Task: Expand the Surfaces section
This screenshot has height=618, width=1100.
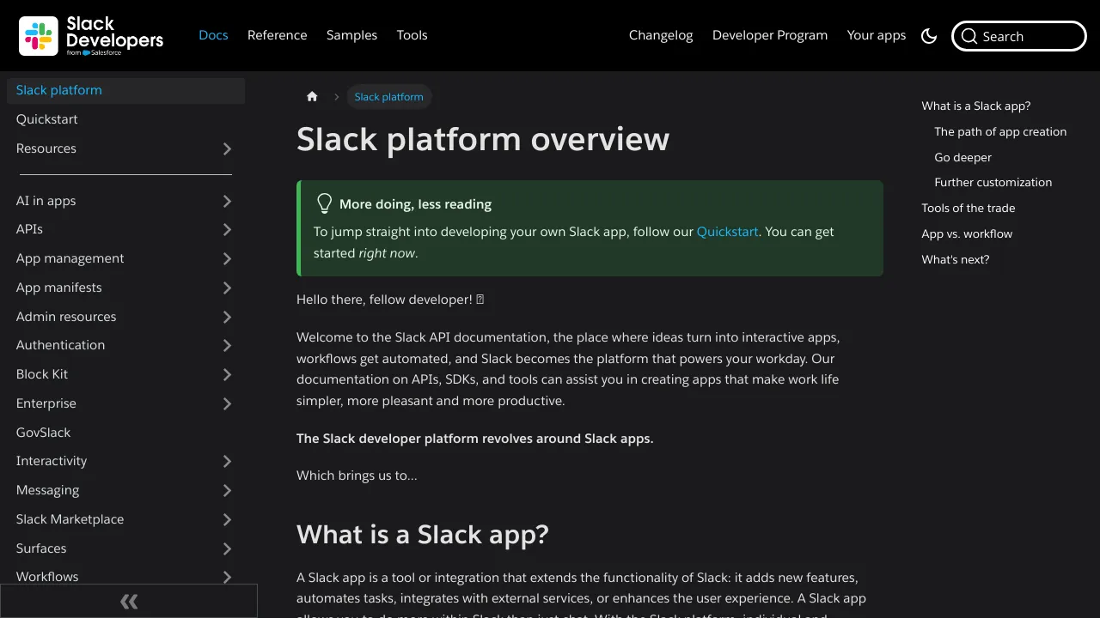Action: point(227,549)
